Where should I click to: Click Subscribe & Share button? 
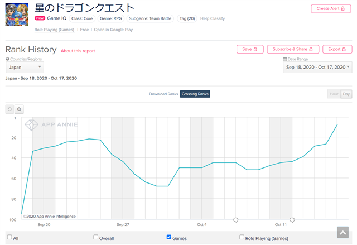coord(293,49)
